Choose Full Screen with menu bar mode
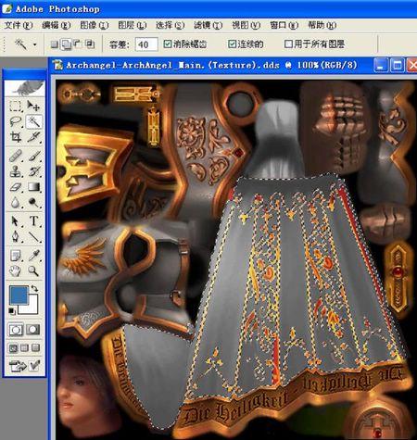This screenshot has height=440, width=417. [24, 348]
